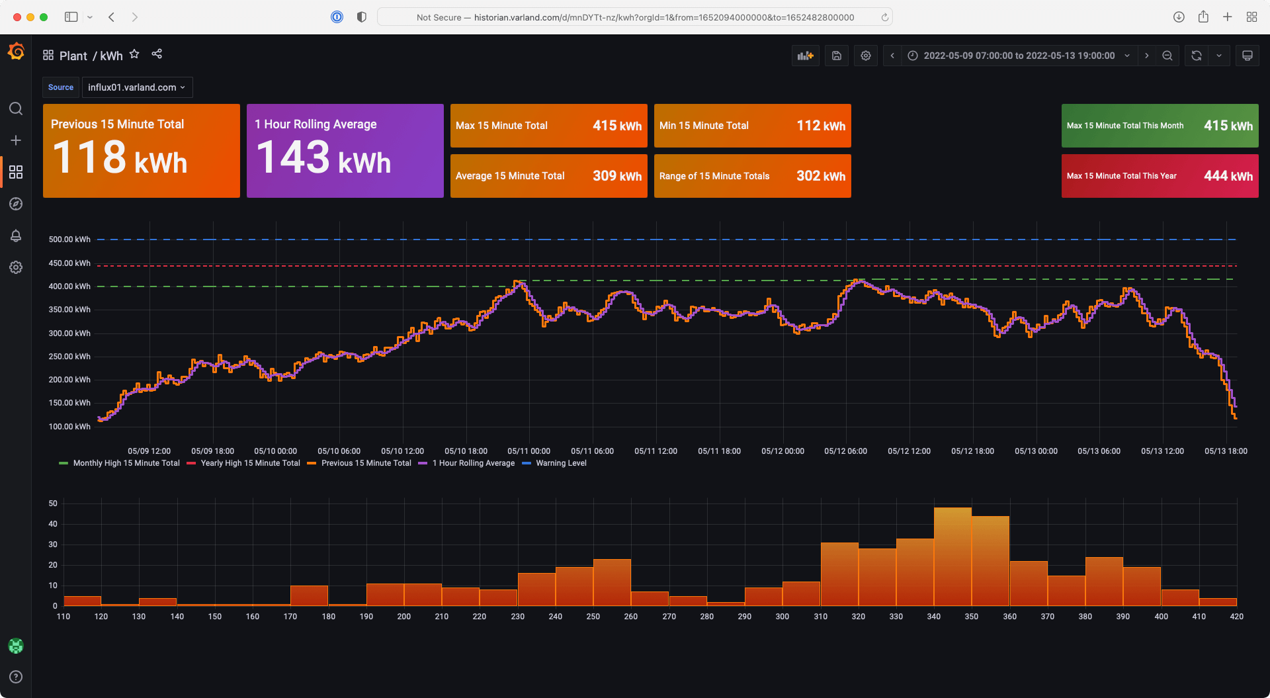Open the Explore compass icon
Screen dimensions: 1270x698
pyautogui.click(x=16, y=204)
